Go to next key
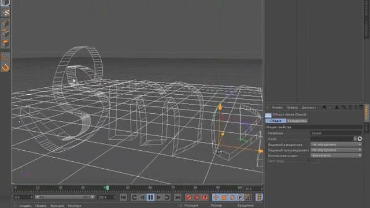This screenshot has width=370, height=208. point(166,197)
